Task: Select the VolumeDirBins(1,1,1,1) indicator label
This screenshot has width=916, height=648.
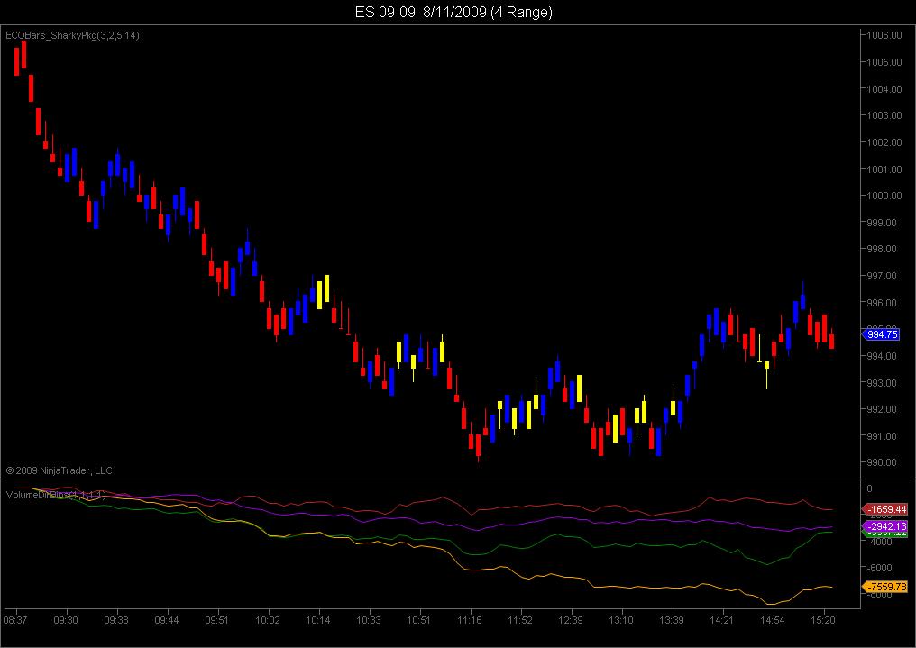Action: tap(56, 495)
